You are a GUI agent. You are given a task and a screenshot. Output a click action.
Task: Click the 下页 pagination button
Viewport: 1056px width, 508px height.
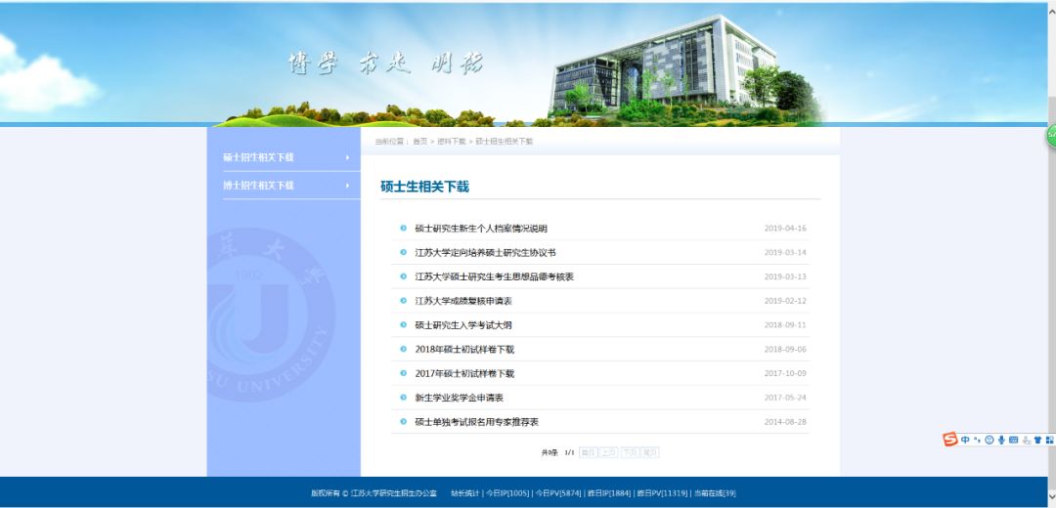tap(630, 453)
